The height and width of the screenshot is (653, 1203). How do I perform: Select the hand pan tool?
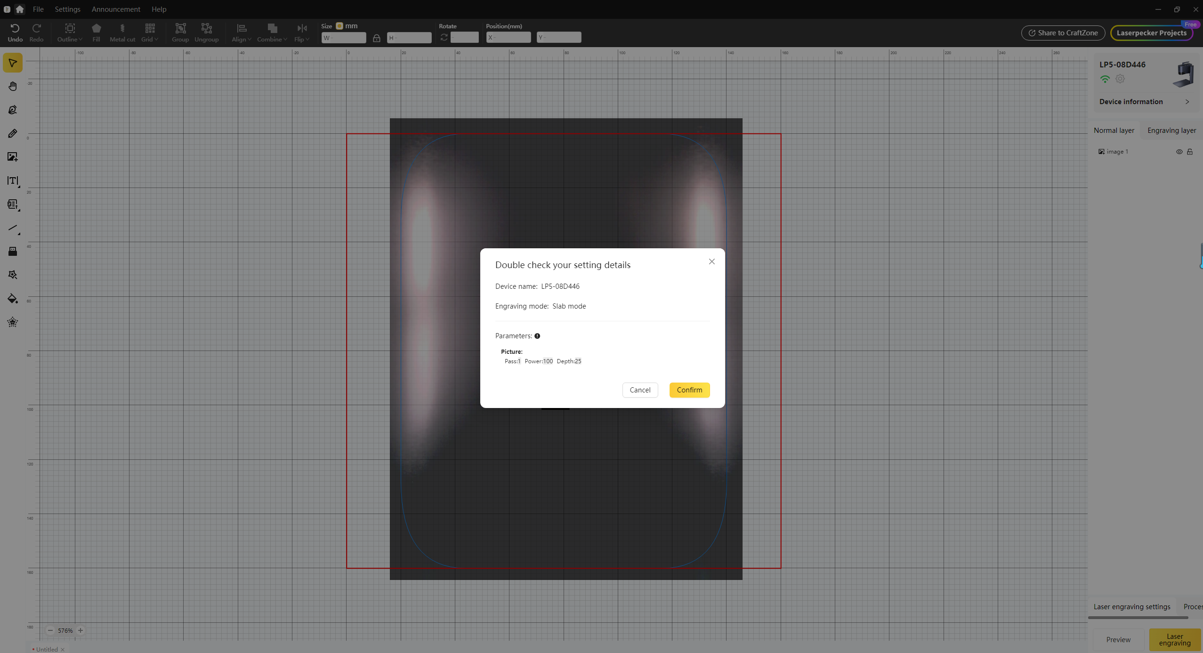pyautogui.click(x=13, y=86)
